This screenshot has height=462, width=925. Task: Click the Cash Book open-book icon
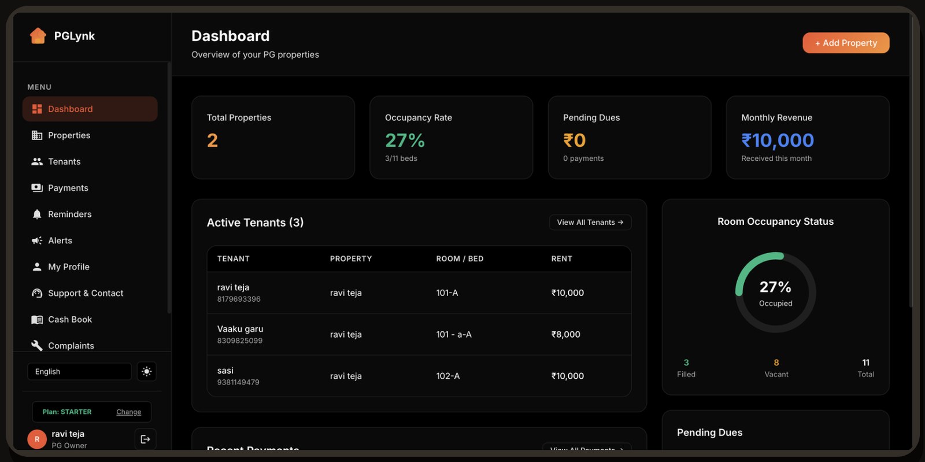pos(37,320)
